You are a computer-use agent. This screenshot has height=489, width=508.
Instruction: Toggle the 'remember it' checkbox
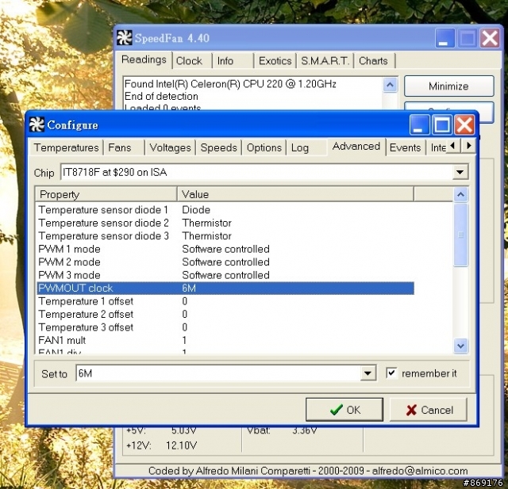coord(391,373)
